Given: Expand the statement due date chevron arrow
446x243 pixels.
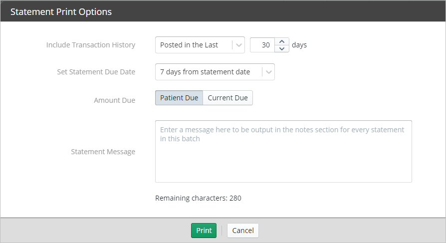Looking at the screenshot, I should (269, 72).
